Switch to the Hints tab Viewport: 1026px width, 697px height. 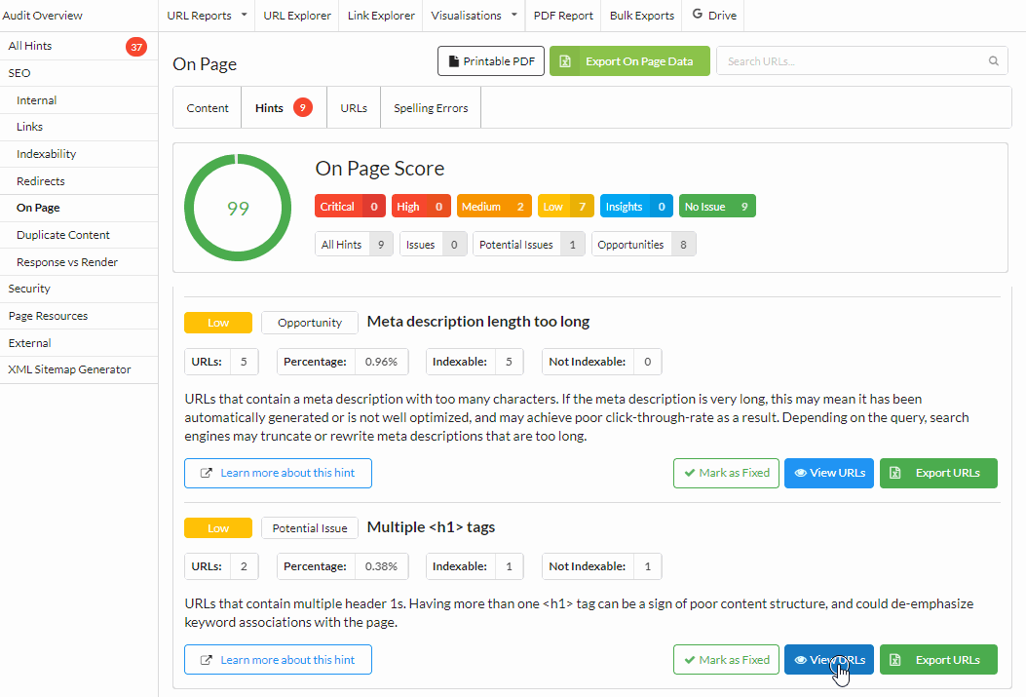pos(284,108)
